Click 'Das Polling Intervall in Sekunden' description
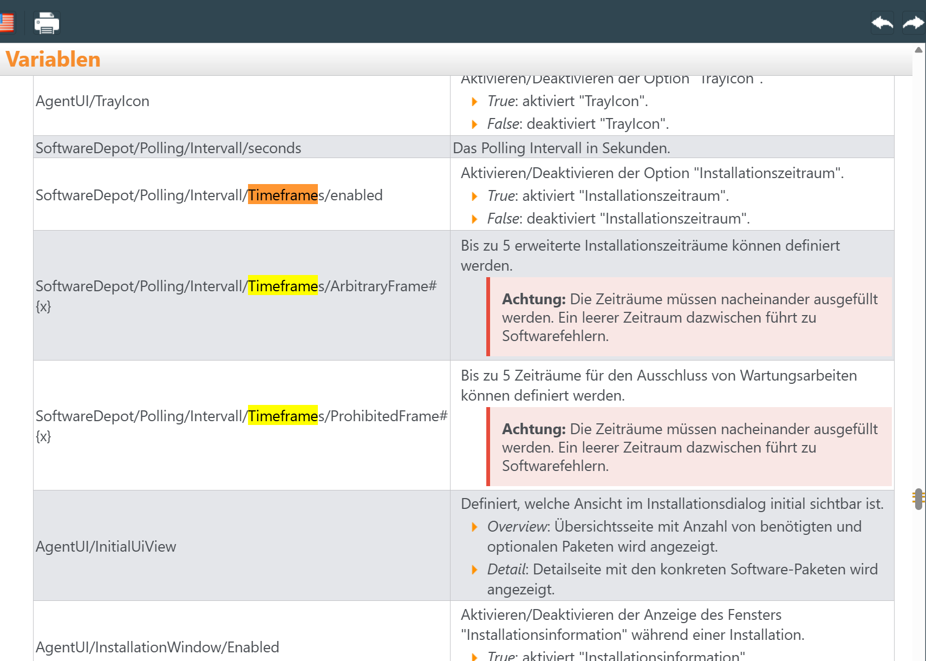Viewport: 926px width, 661px height. tap(562, 148)
